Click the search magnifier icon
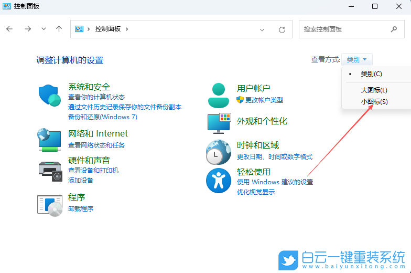 pos(394,29)
